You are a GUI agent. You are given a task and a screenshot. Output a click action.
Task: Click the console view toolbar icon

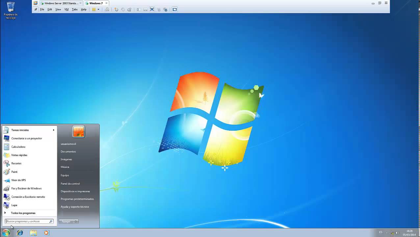click(165, 10)
